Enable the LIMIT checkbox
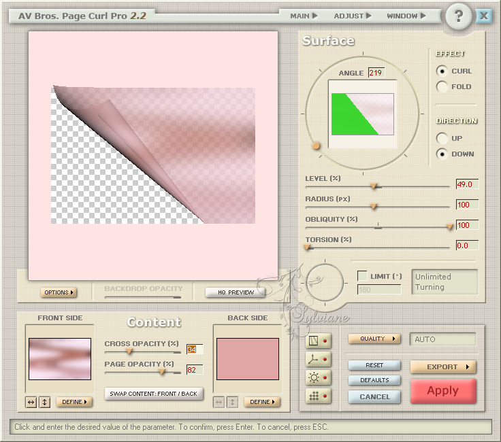Image resolution: width=501 pixels, height=442 pixels. tap(362, 275)
